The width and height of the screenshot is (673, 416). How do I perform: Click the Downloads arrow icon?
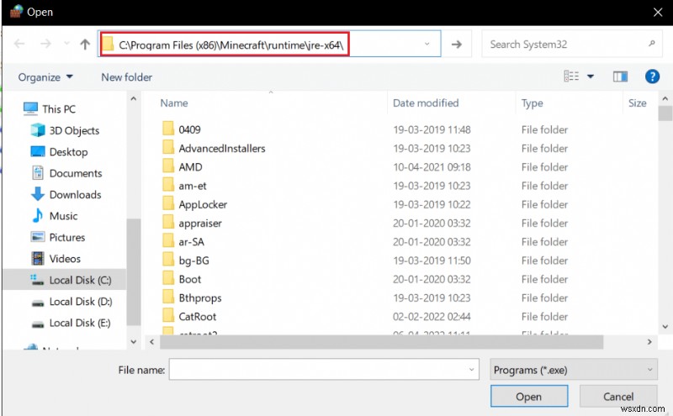(38, 194)
